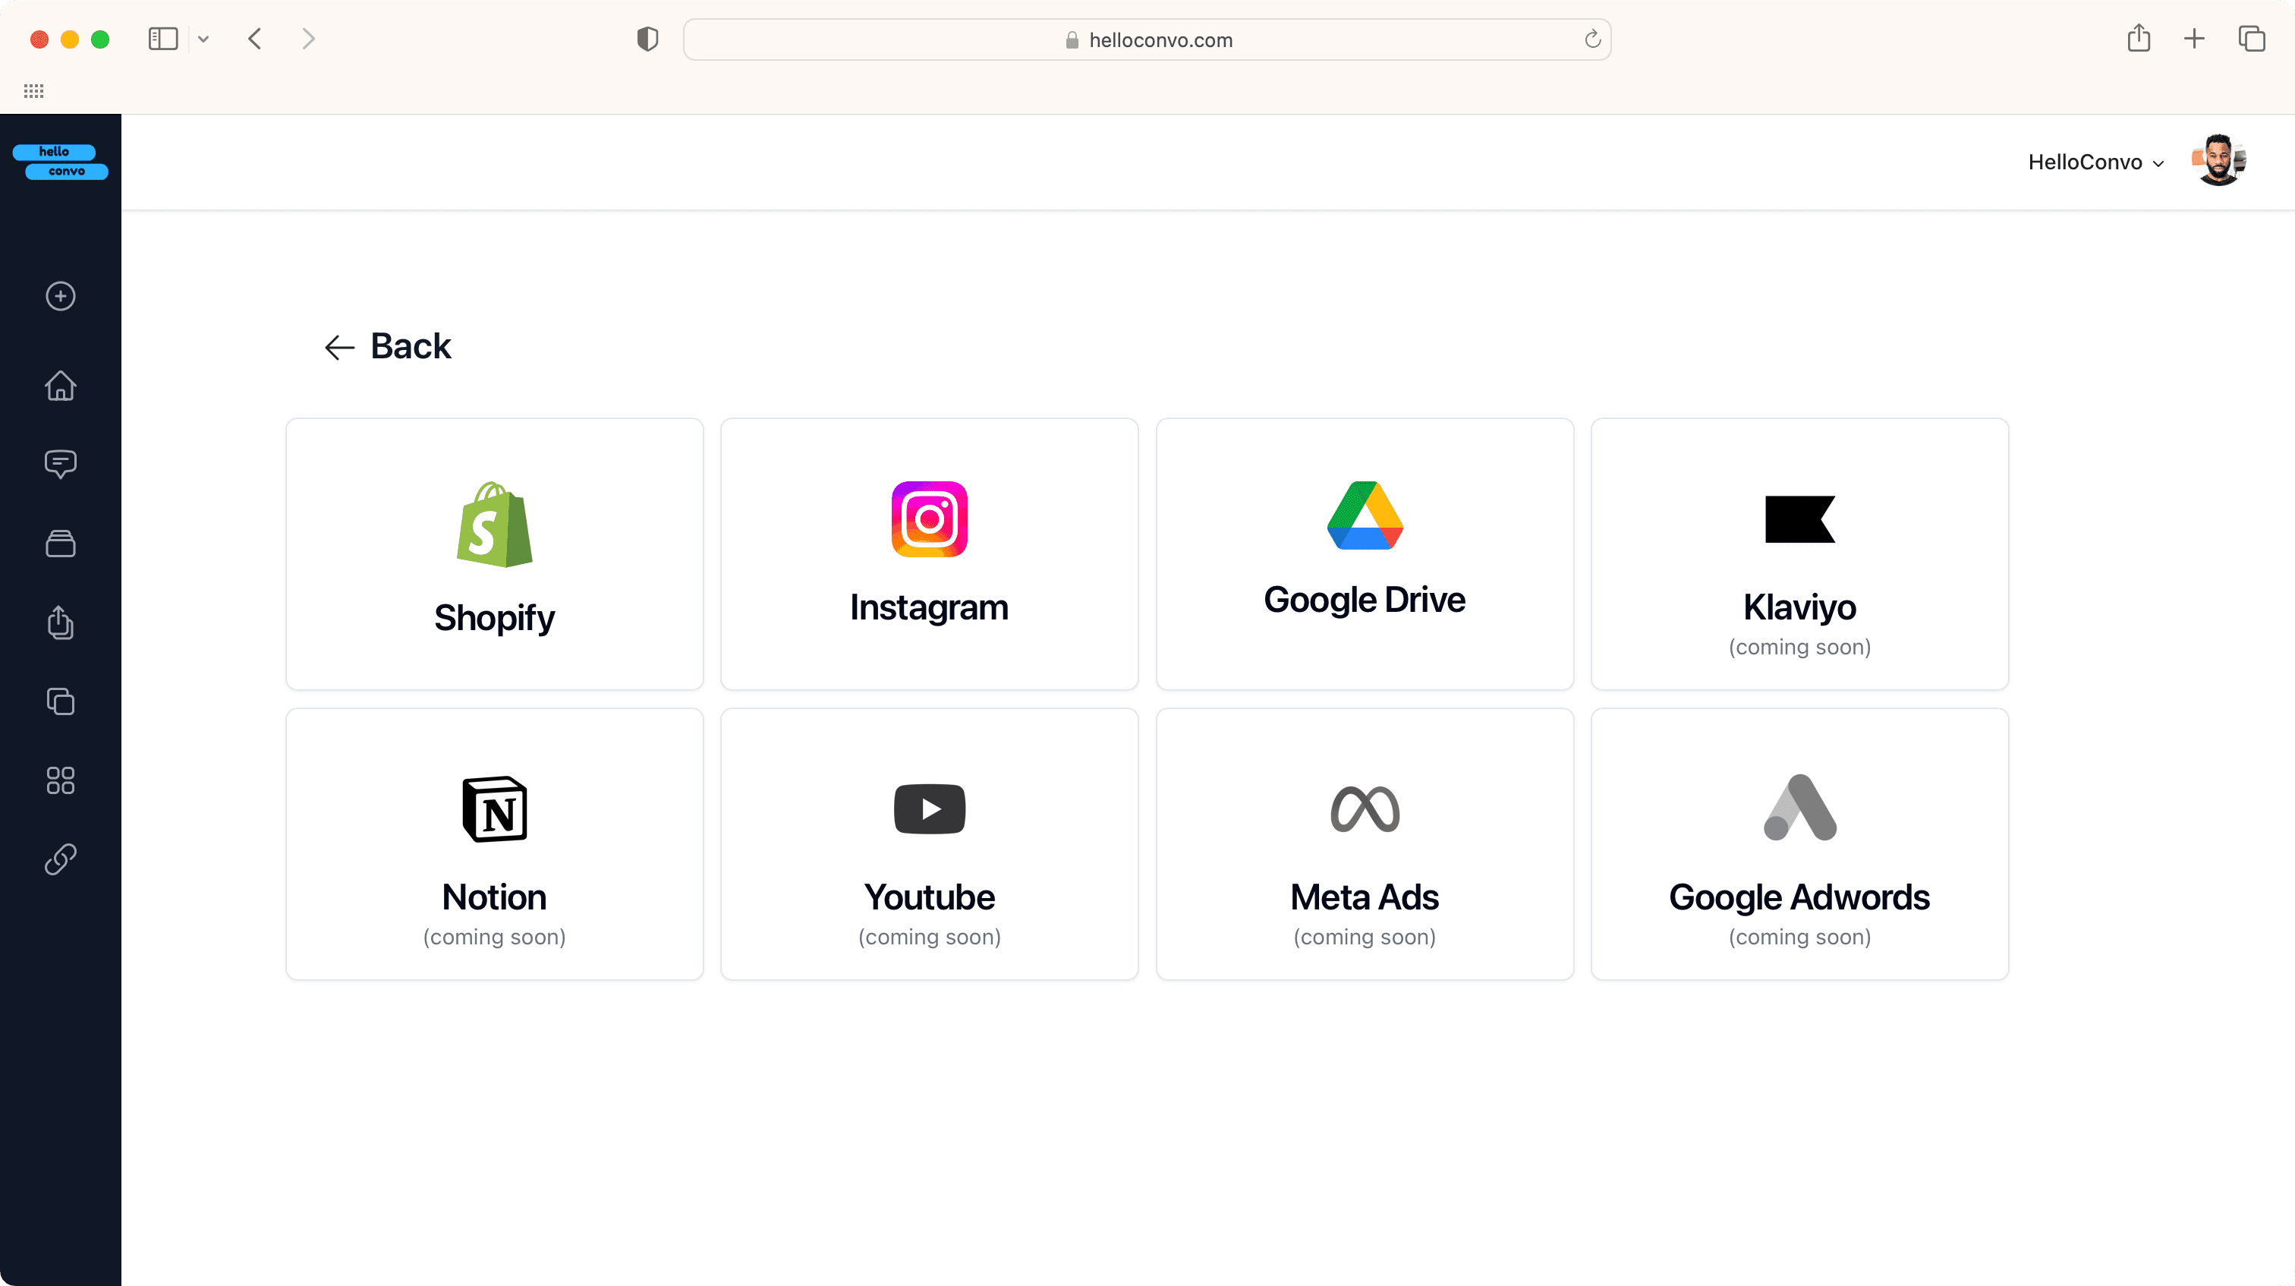Expand Safari sidebar options chevron
The width and height of the screenshot is (2295, 1286).
pos(203,39)
